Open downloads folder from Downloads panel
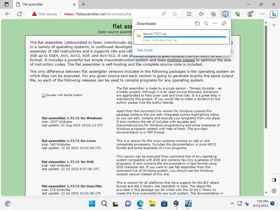This screenshot has height=210, width=280. pos(197,24)
